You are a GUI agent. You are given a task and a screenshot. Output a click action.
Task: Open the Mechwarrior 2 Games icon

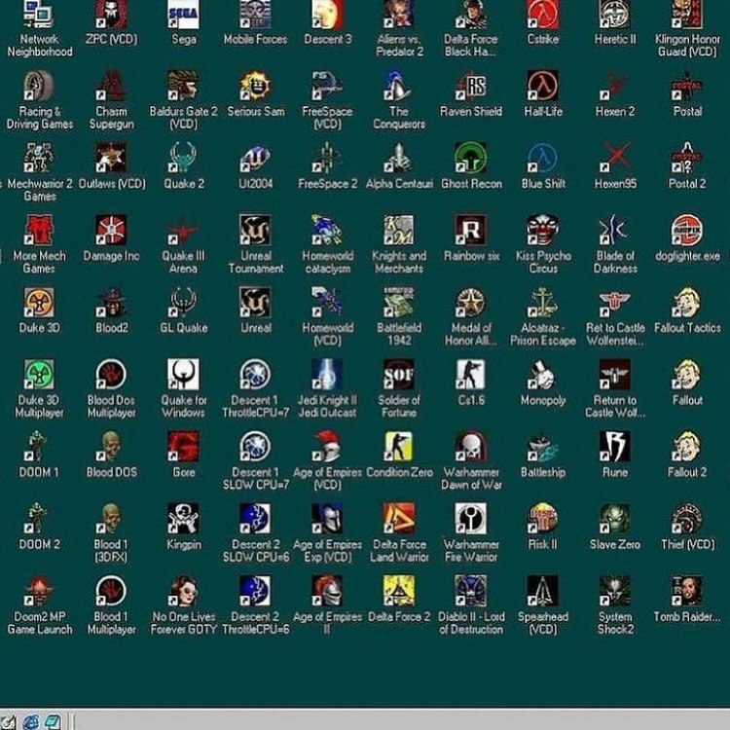40,159
